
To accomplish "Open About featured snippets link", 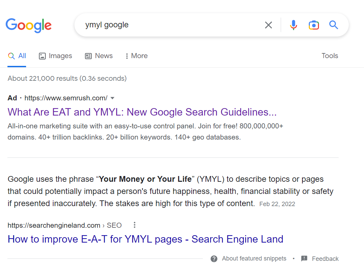I will [x=254, y=258].
